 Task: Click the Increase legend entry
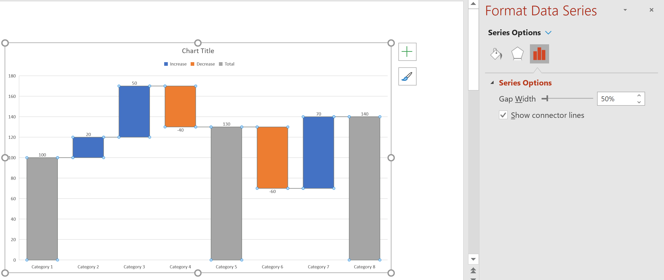tap(178, 64)
